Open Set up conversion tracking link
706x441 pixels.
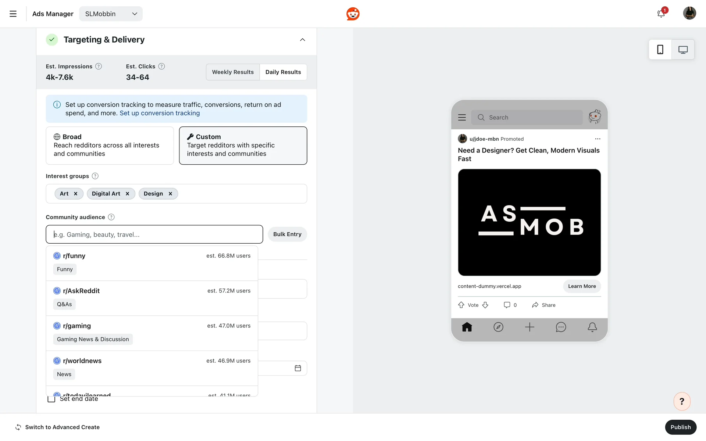click(x=160, y=113)
